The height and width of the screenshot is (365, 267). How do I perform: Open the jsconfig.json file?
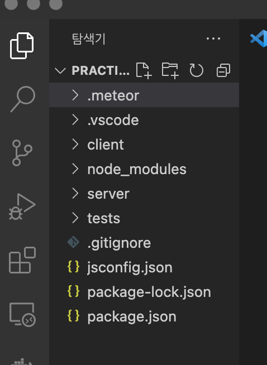click(144, 267)
